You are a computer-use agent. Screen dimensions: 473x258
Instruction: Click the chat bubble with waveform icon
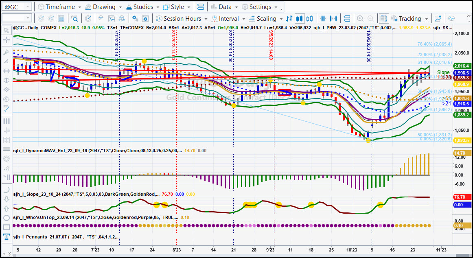(451, 19)
